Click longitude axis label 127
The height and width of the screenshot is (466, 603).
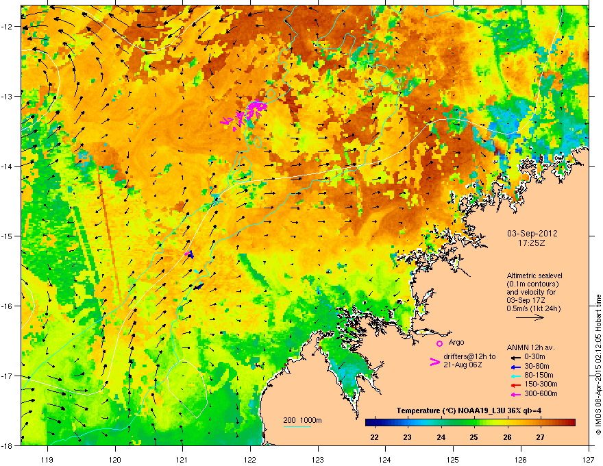(589, 459)
